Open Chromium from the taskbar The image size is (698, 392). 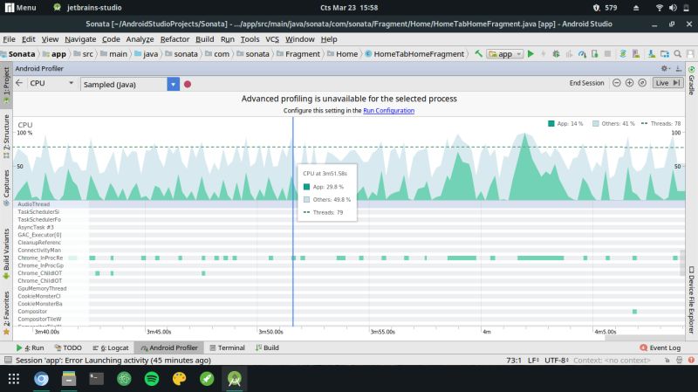point(41,379)
